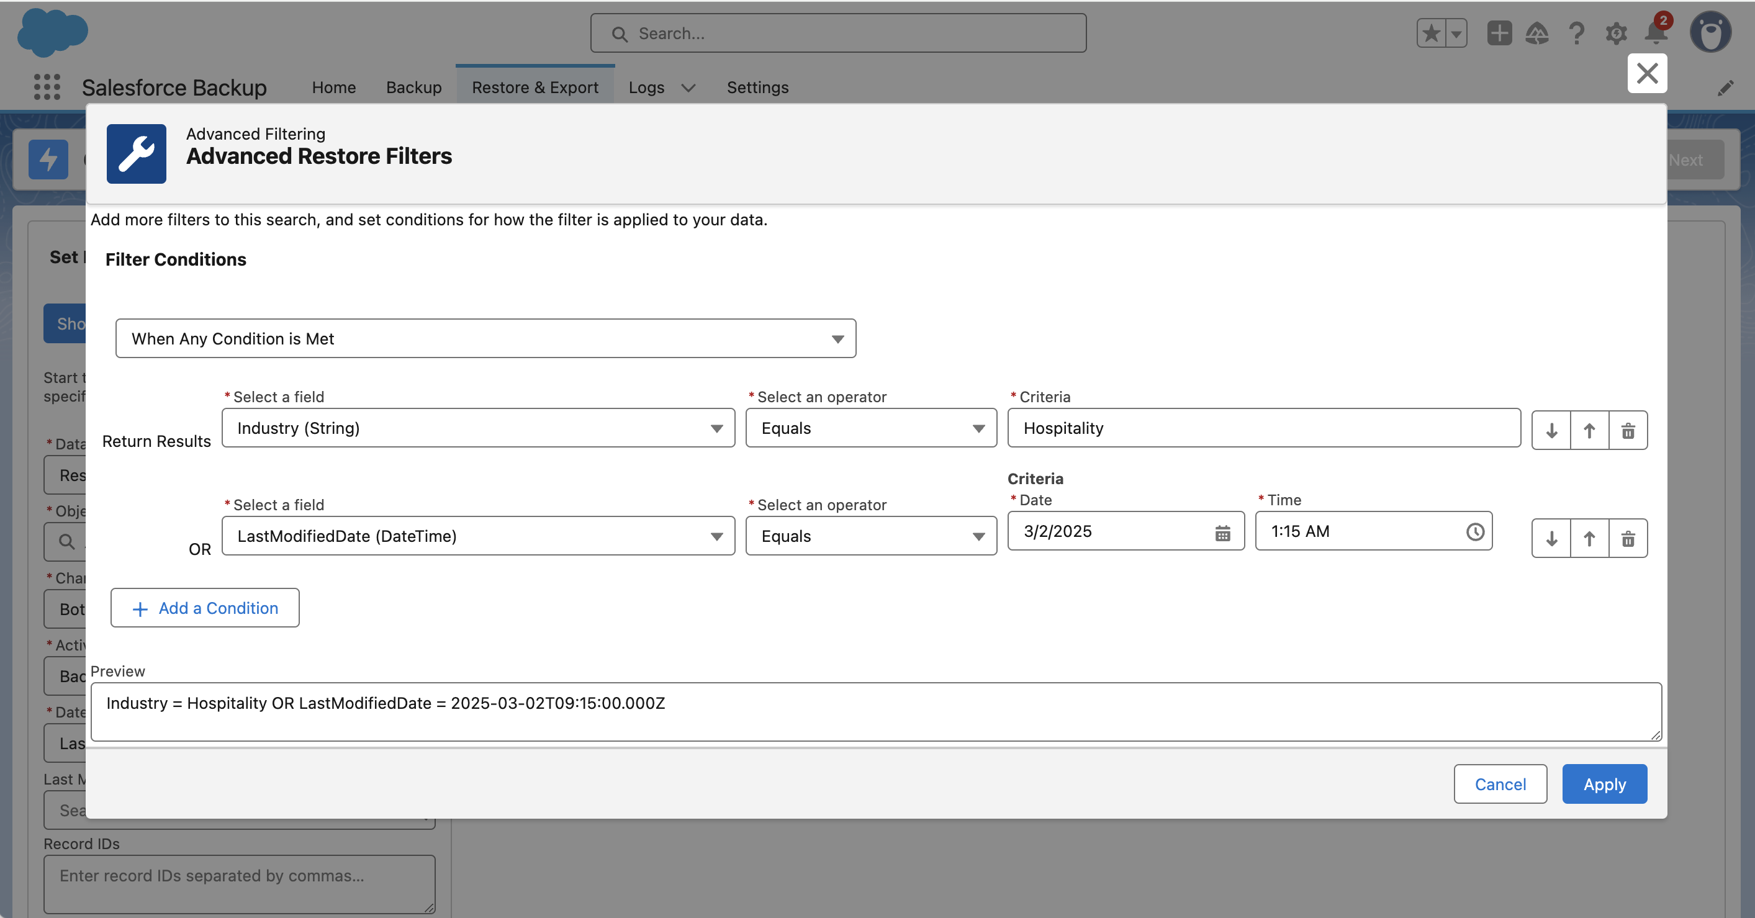Click the Salesforce Backup app name
The height and width of the screenshot is (918, 1755).
point(174,87)
